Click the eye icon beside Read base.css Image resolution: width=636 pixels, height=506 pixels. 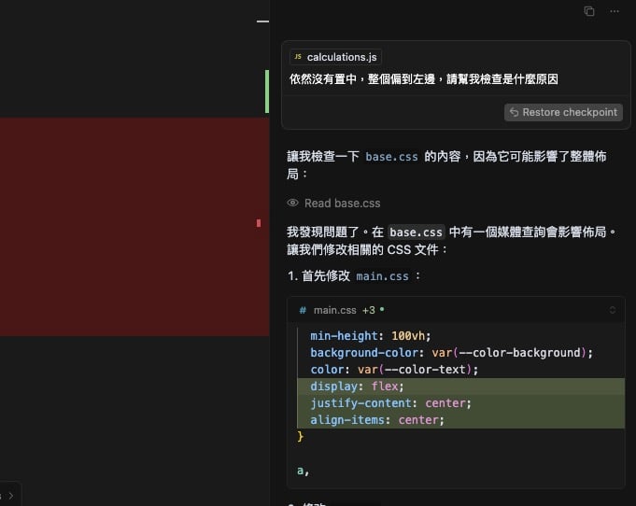point(292,203)
